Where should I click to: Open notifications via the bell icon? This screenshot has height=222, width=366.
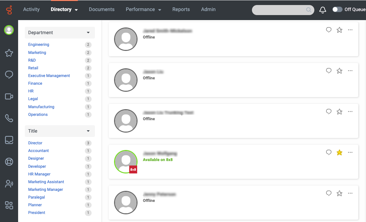pos(322,10)
